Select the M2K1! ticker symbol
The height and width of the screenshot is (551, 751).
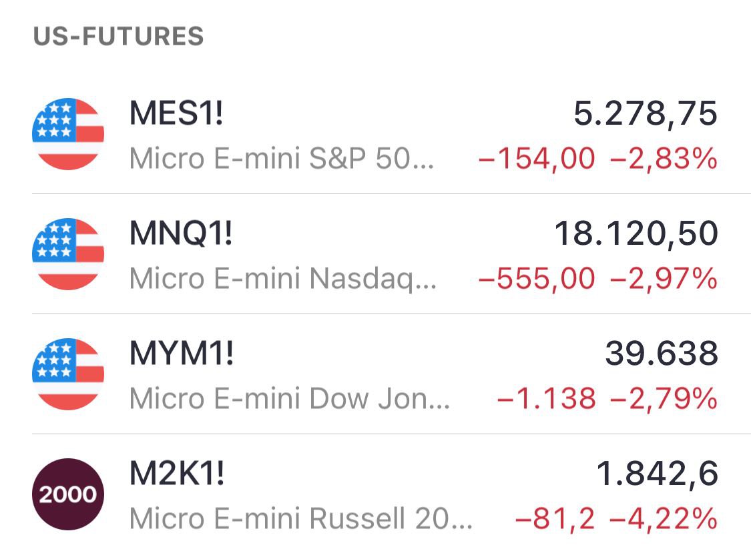pyautogui.click(x=177, y=474)
